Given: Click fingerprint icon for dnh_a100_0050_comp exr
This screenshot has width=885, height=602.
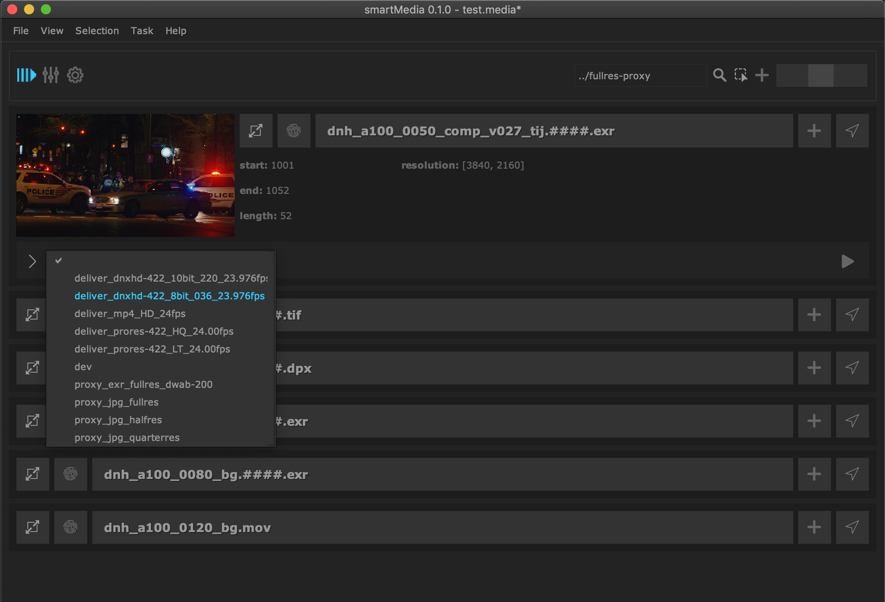Looking at the screenshot, I should 294,131.
